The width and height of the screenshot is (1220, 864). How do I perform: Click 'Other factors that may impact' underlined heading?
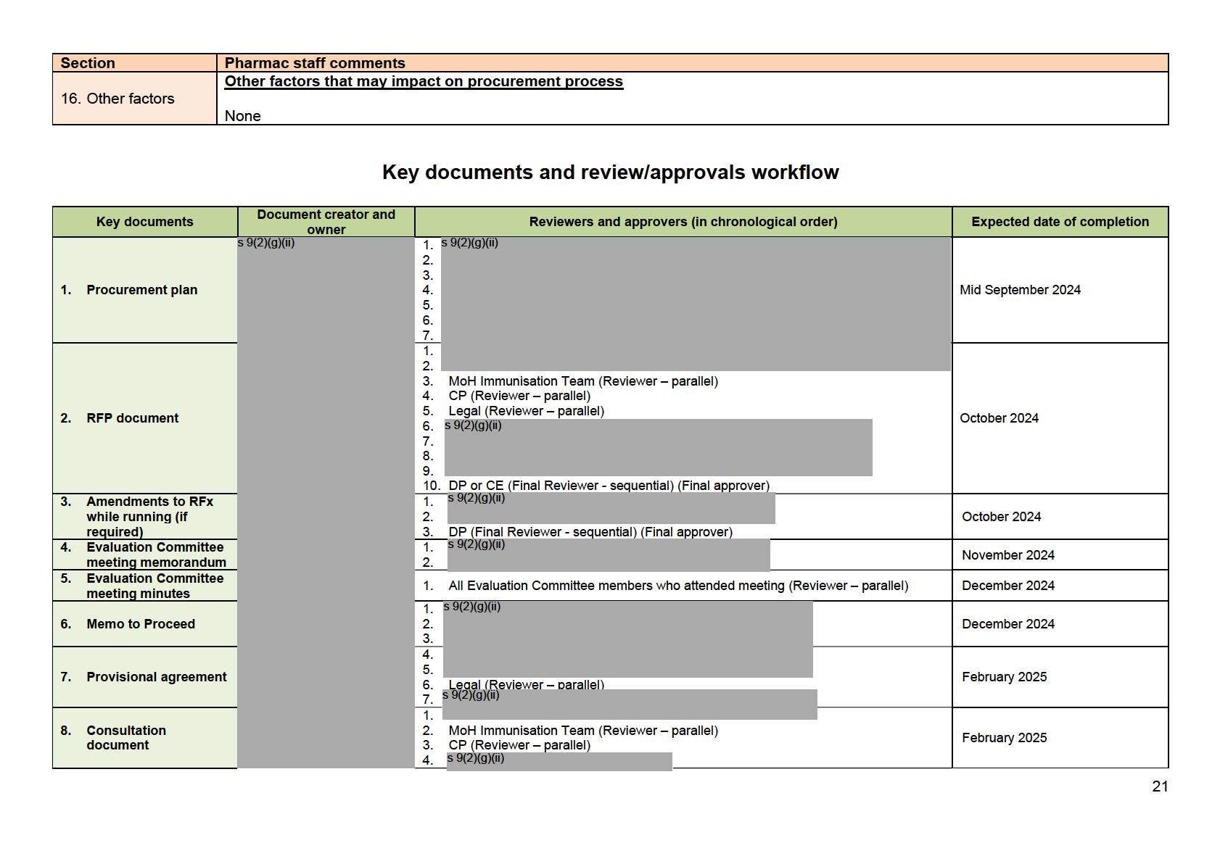tap(423, 82)
